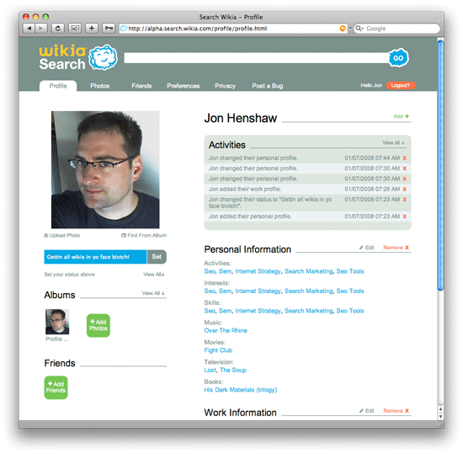Go back with the browser back arrow
Image resolution: width=463 pixels, height=454 pixels.
click(x=29, y=29)
